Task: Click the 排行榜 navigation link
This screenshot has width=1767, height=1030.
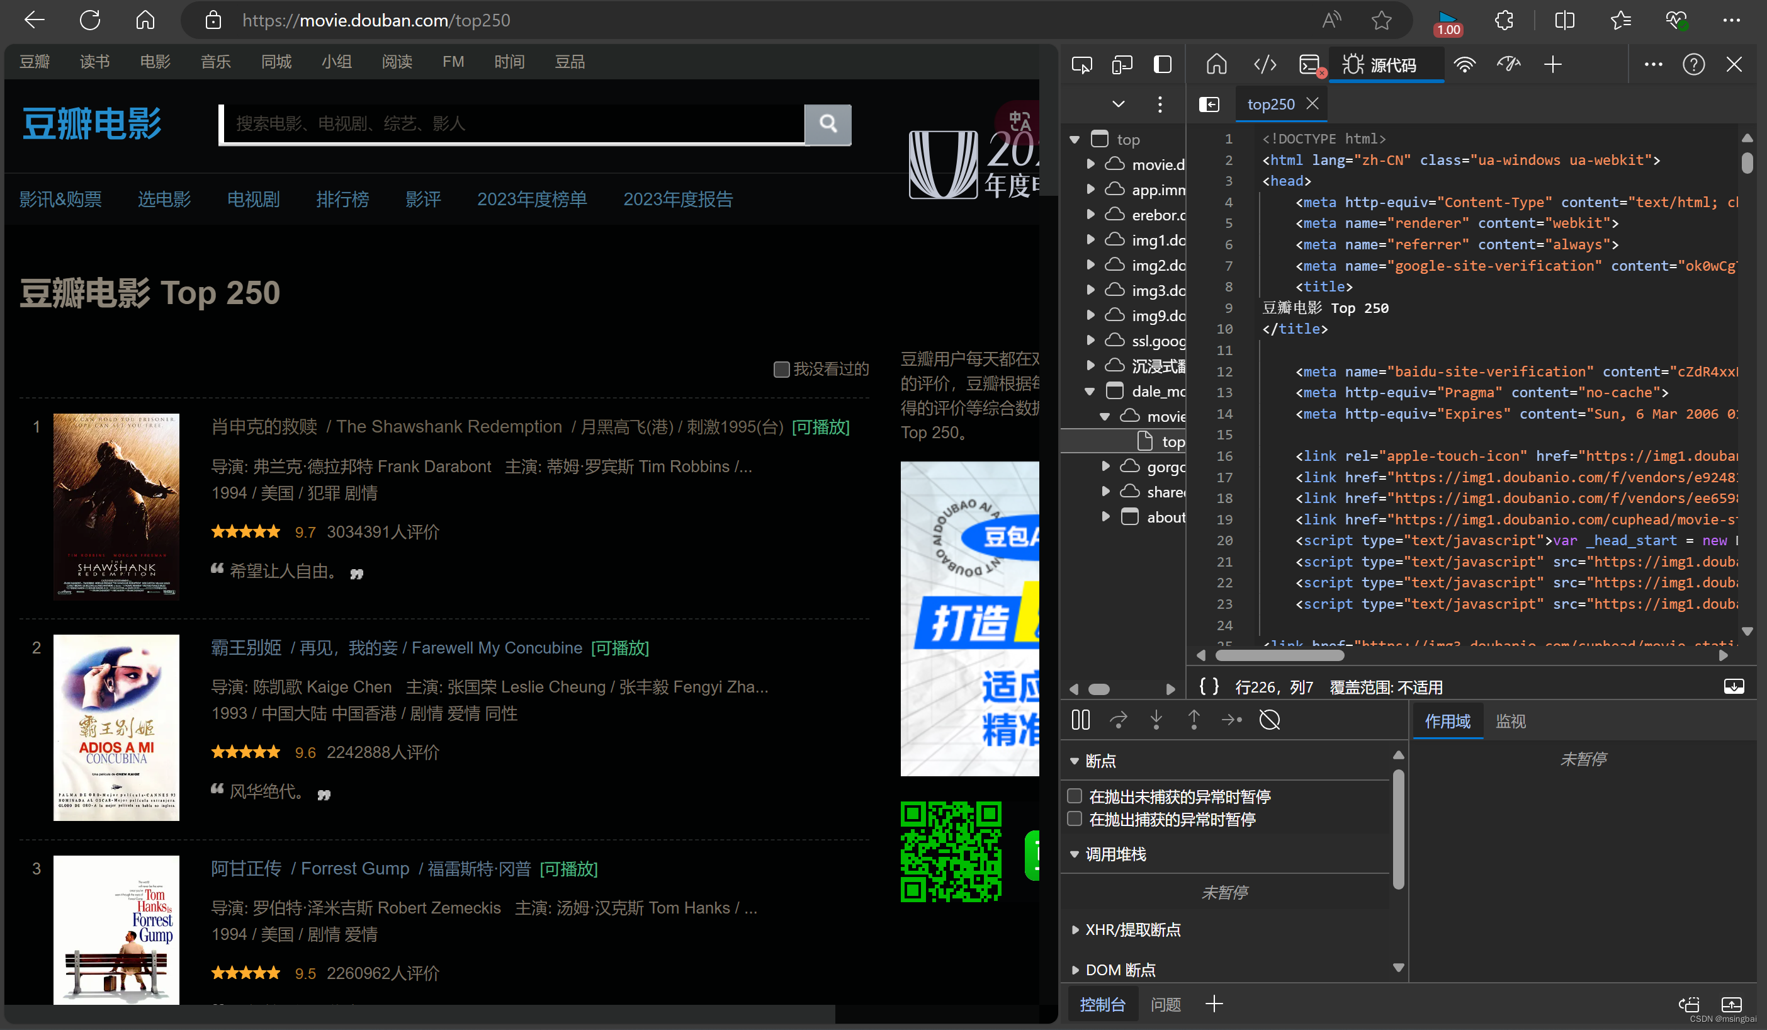Action: pos(342,199)
